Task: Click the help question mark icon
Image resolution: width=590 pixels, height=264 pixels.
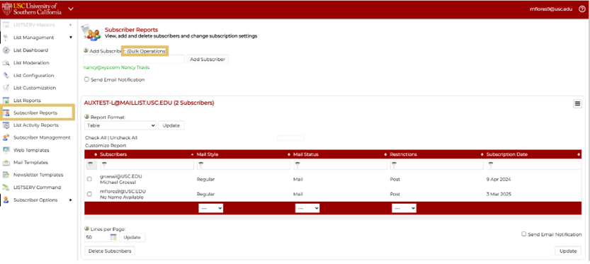Action: (582, 9)
